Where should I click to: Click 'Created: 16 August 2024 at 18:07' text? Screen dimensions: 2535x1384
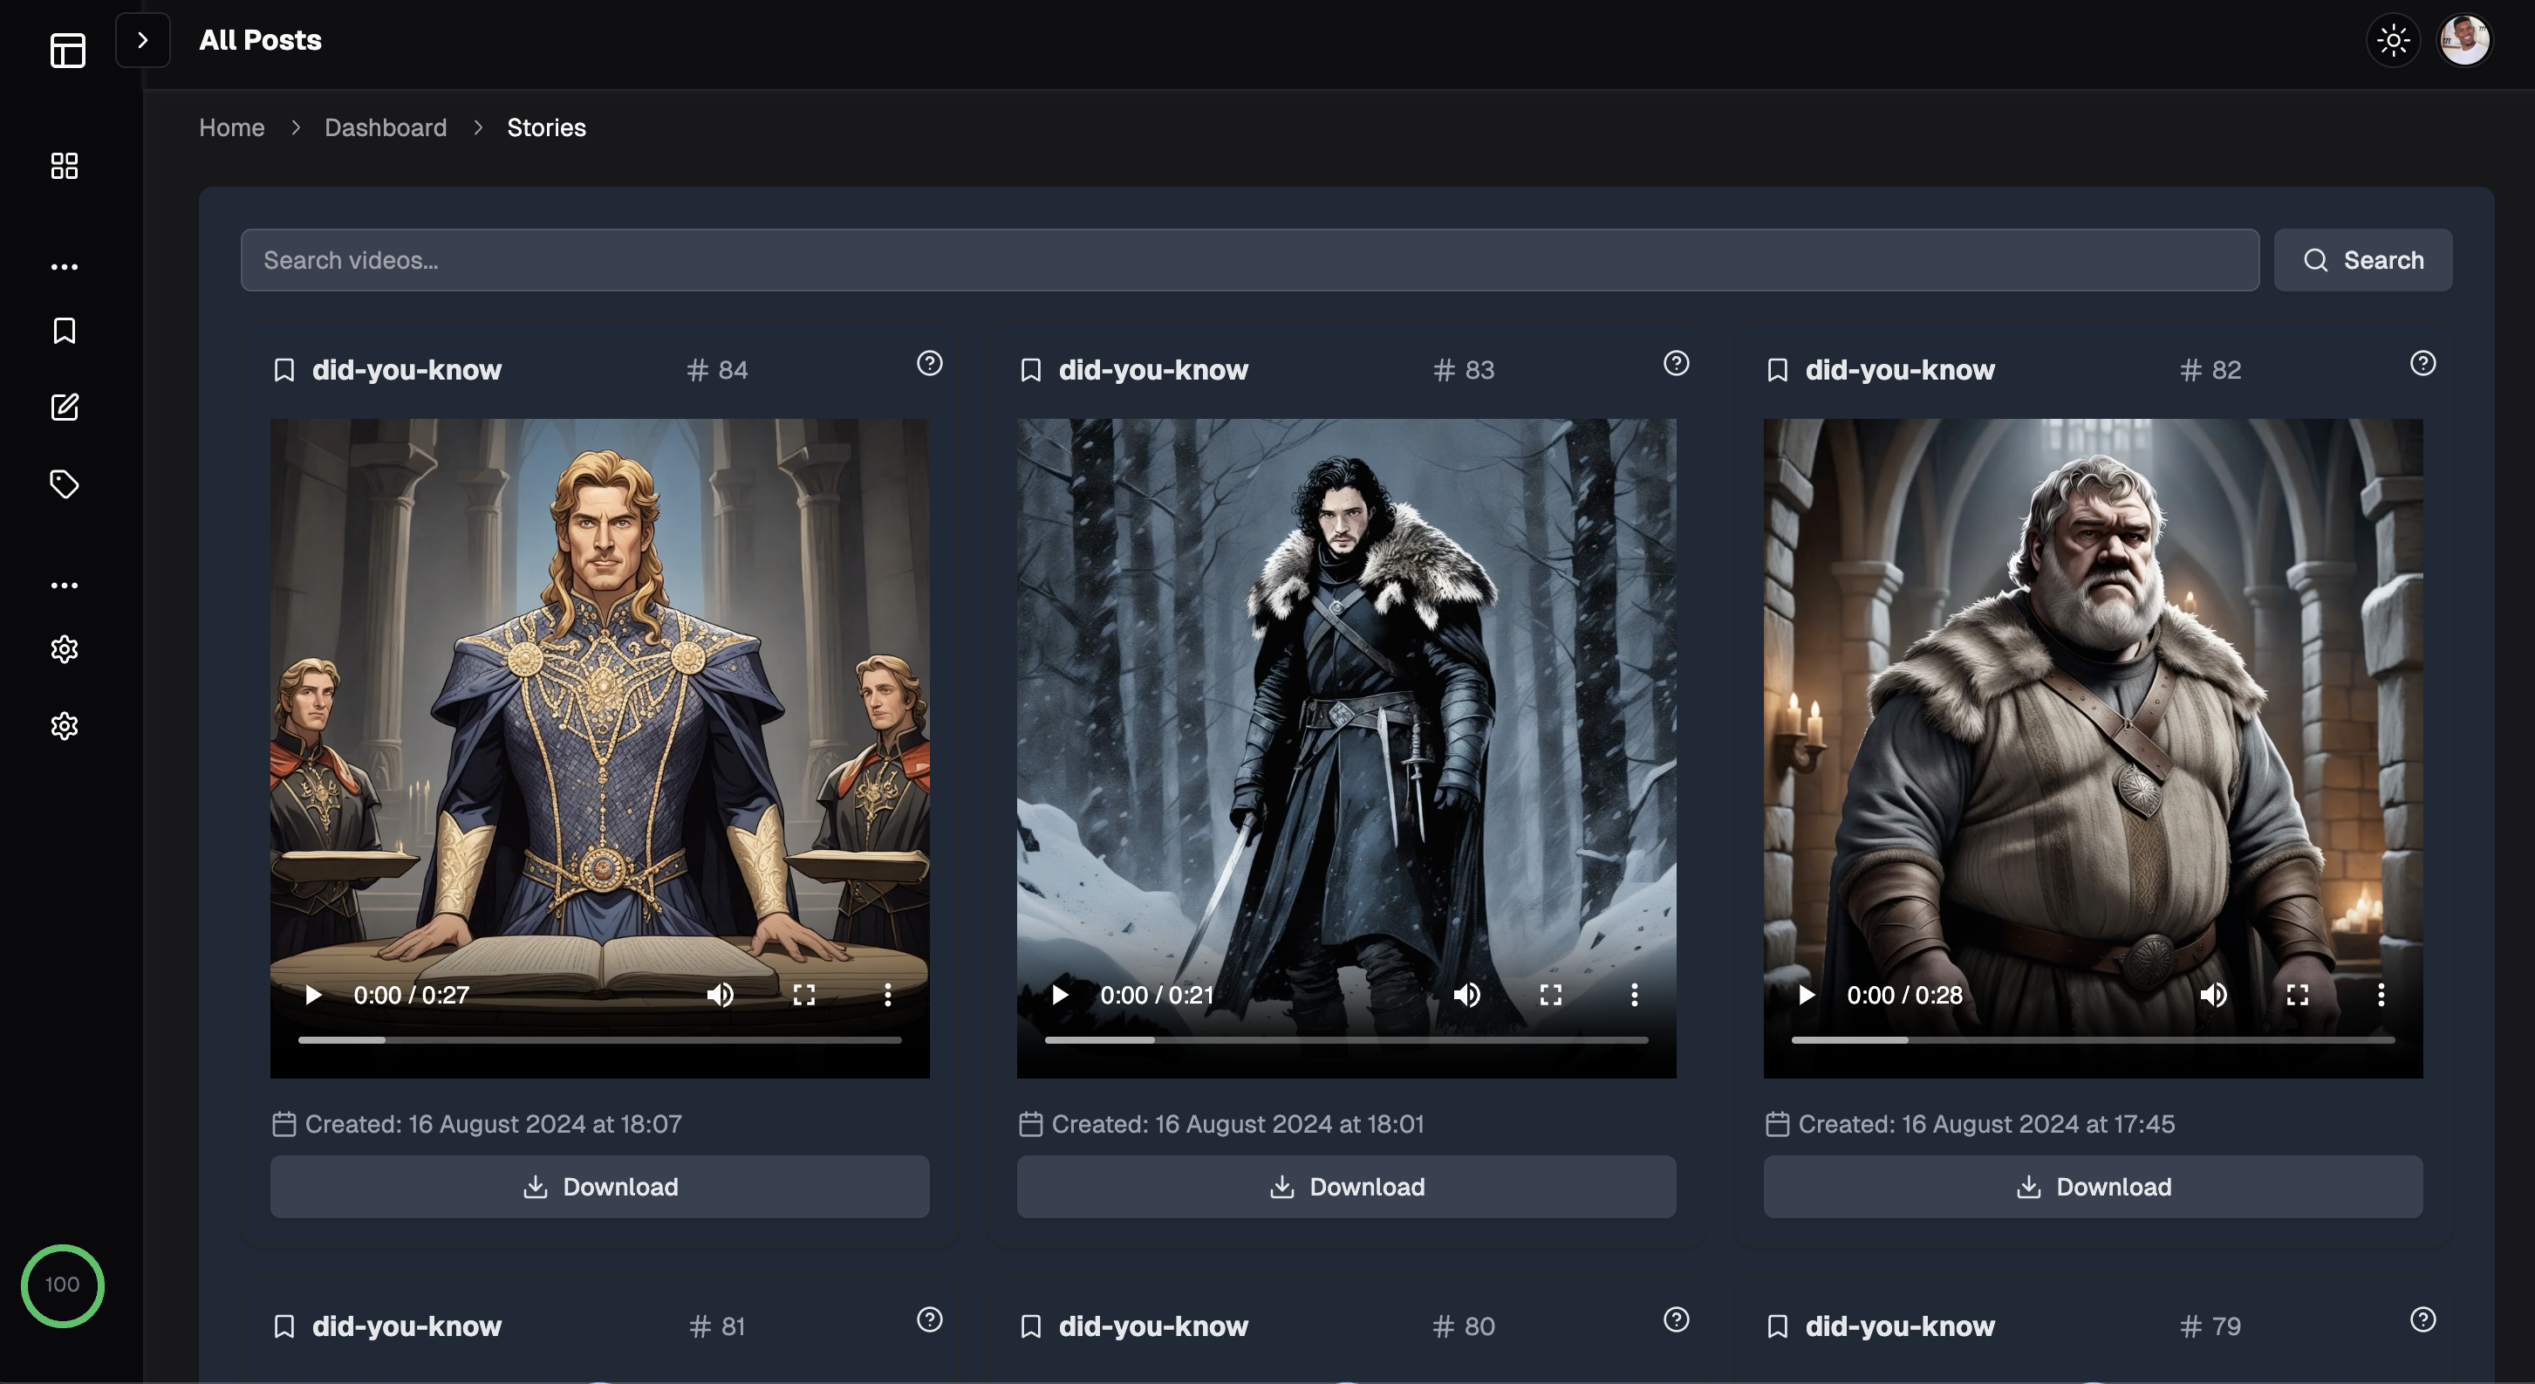click(x=493, y=1124)
